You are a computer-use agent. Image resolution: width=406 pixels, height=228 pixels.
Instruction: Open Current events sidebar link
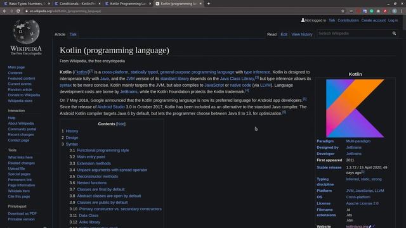(20, 84)
